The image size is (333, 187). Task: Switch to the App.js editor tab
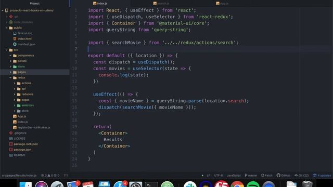tap(222, 4)
